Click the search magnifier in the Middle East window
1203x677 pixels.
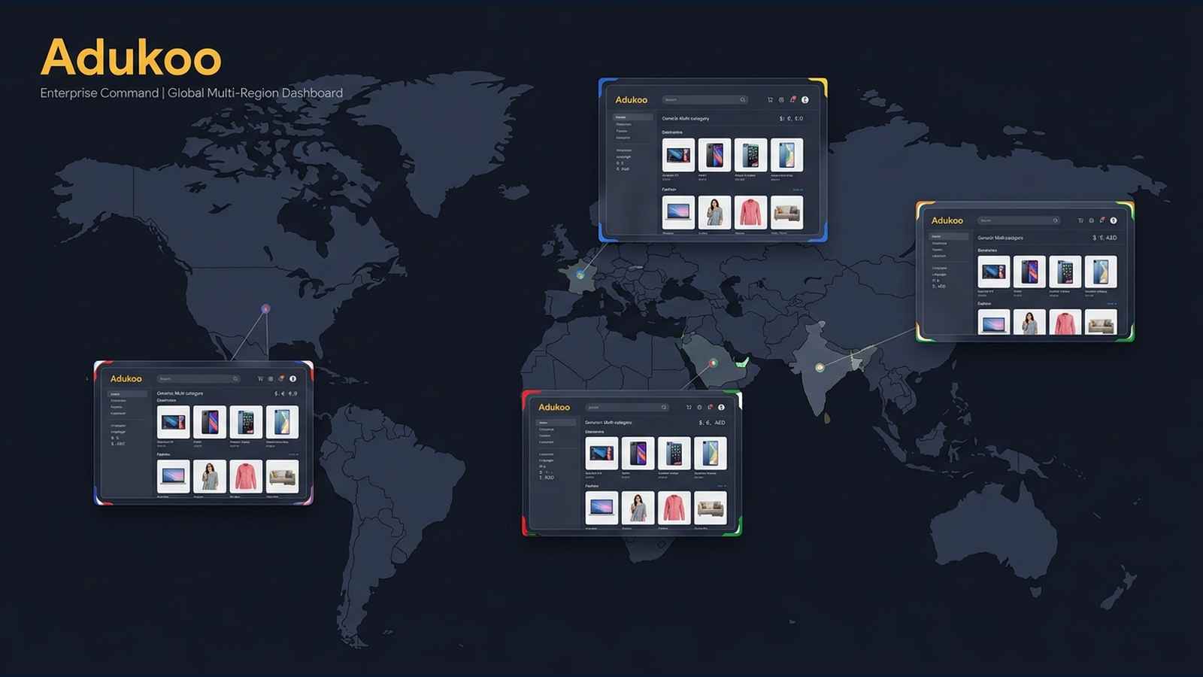coord(663,407)
